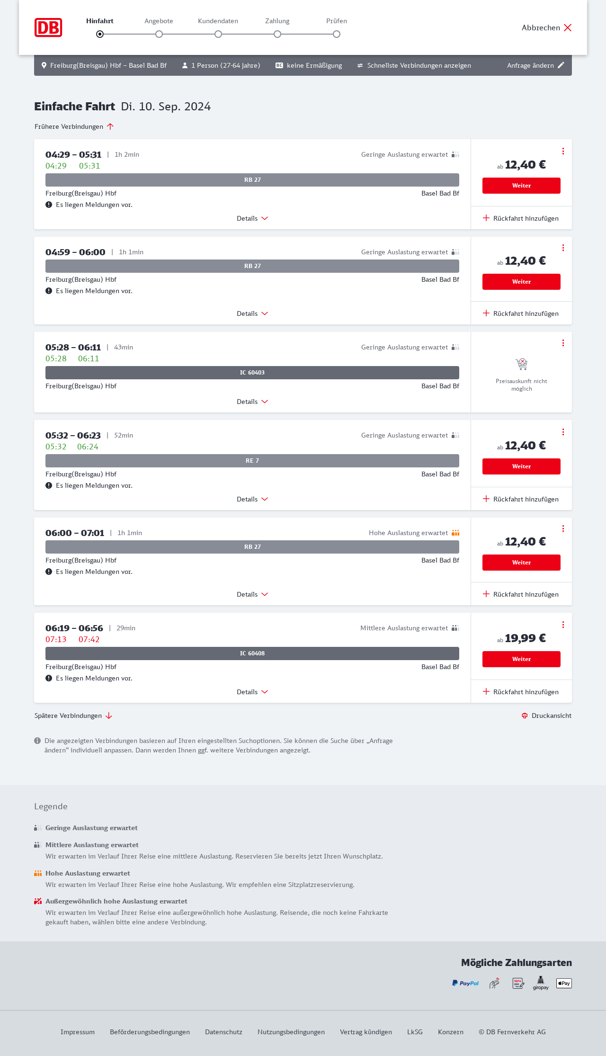The image size is (606, 1056).
Task: Open three-dot menu for 04:29 connection
Action: 563,151
